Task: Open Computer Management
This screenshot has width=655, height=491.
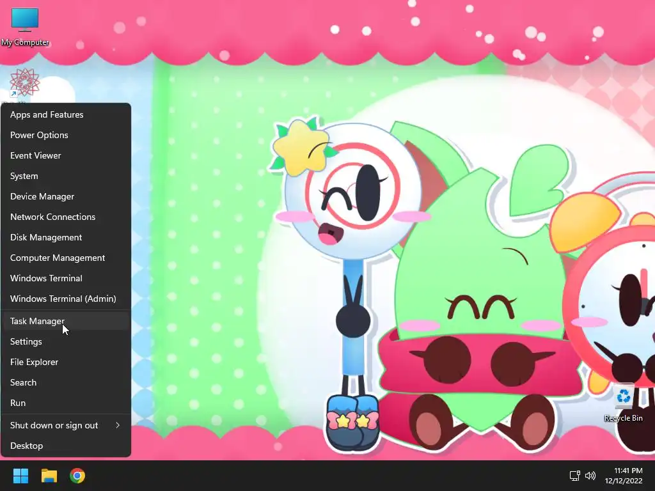Action: click(x=66, y=258)
